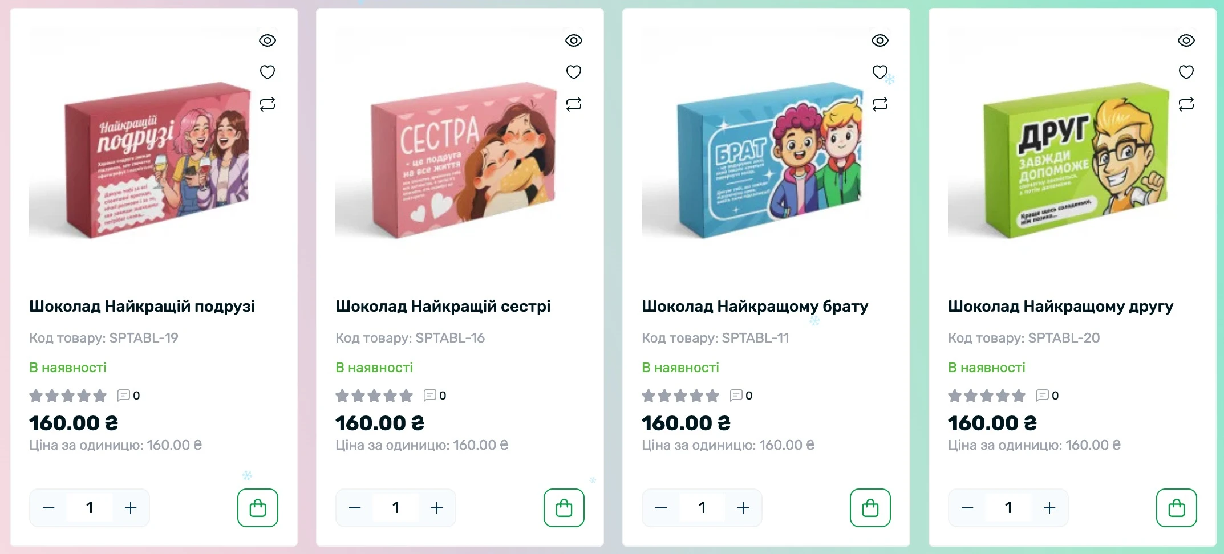Add Найкращій подрузі chocolate to wishlist

coord(268,72)
